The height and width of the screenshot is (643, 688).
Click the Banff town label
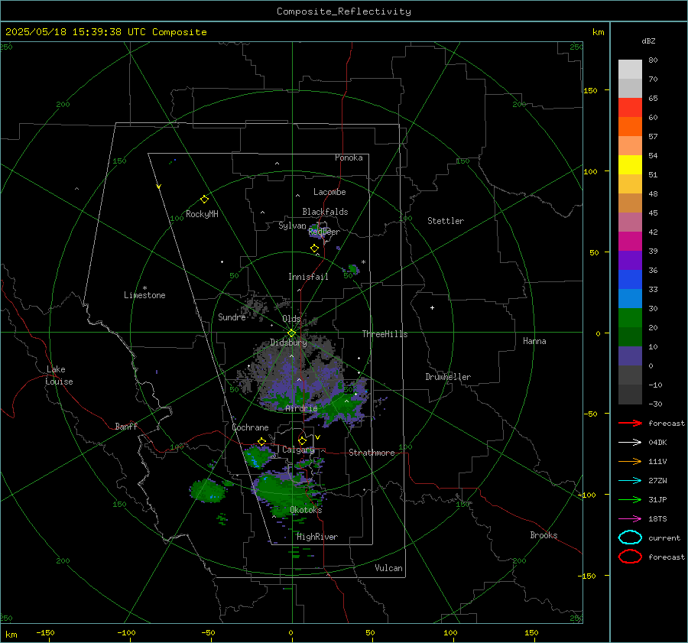click(x=126, y=427)
